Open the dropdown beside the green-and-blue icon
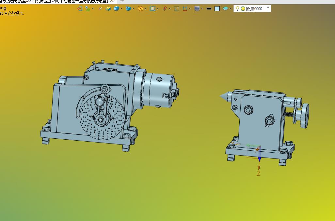Viewport: 335px width, 221px height. coord(93,9)
